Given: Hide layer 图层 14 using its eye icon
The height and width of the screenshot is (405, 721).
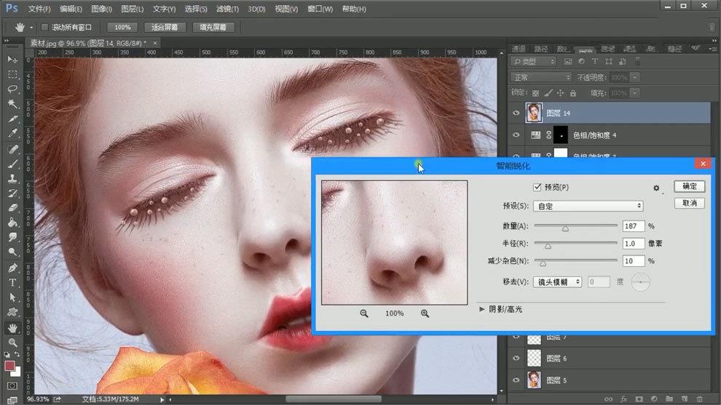Looking at the screenshot, I should pyautogui.click(x=516, y=113).
